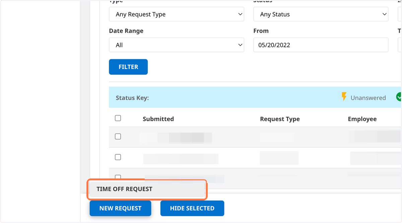Sort by the Employee column header
402x223 pixels.
coord(362,119)
